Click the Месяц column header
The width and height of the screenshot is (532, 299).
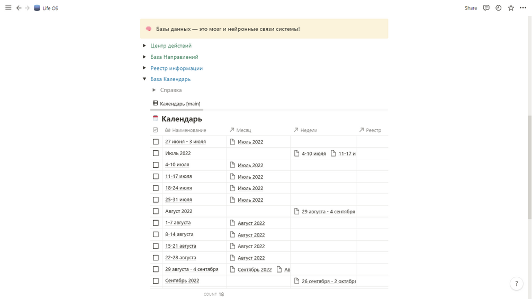(244, 130)
